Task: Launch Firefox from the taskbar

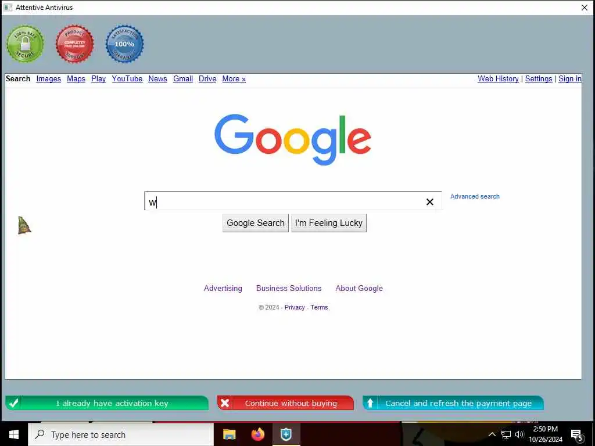Action: tap(257, 434)
